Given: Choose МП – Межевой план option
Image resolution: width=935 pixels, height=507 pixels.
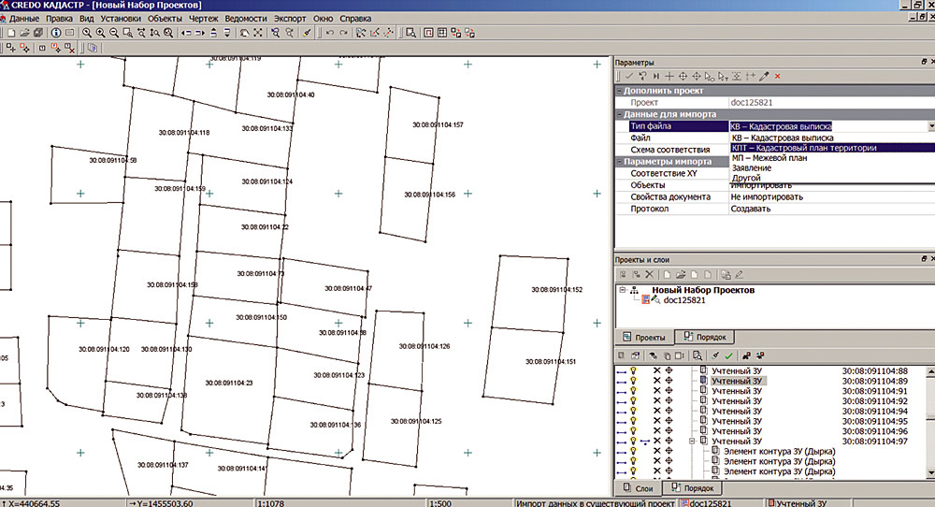Looking at the screenshot, I should pos(770,158).
